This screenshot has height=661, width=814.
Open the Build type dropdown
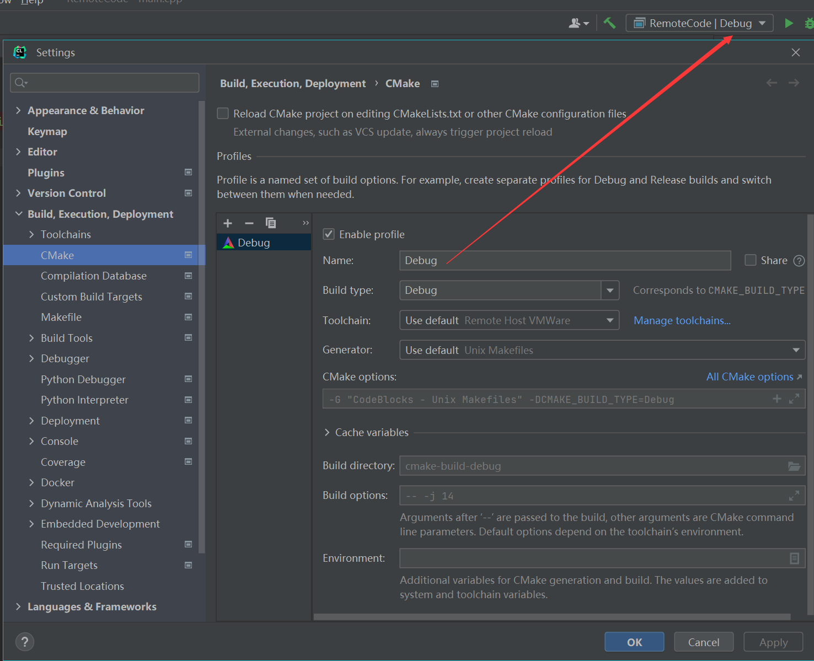610,291
